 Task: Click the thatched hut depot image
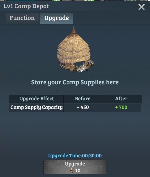(x=75, y=50)
